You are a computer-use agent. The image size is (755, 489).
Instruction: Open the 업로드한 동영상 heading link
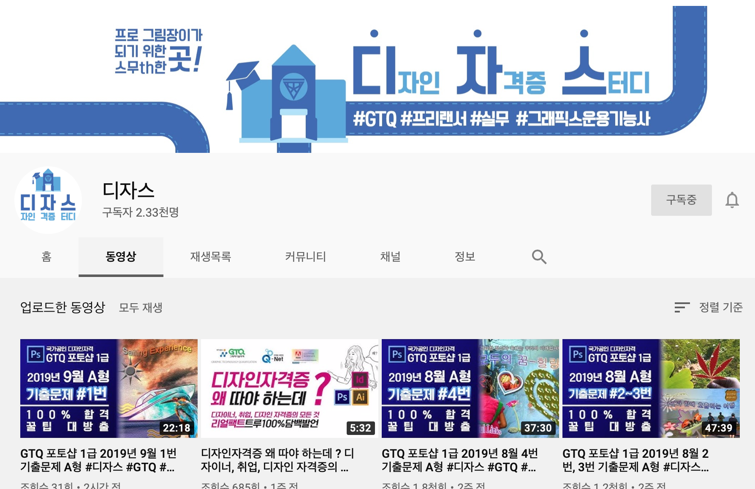coord(62,307)
